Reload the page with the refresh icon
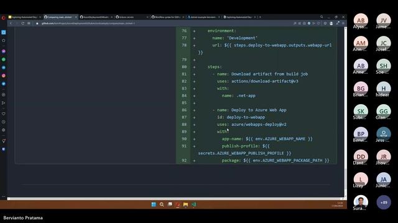 point(22,24)
